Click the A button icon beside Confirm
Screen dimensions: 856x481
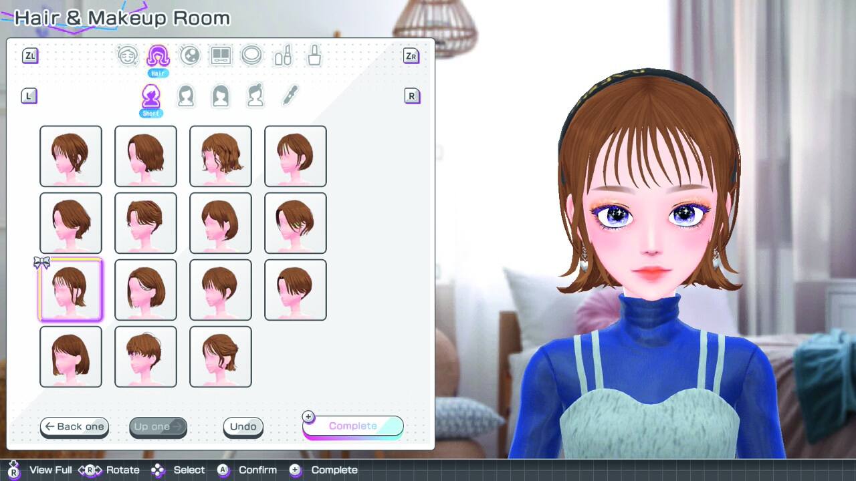tap(223, 470)
